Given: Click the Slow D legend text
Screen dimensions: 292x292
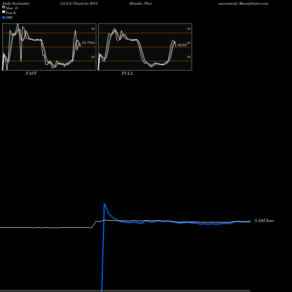Looking at the screenshot, I should click(12, 8).
